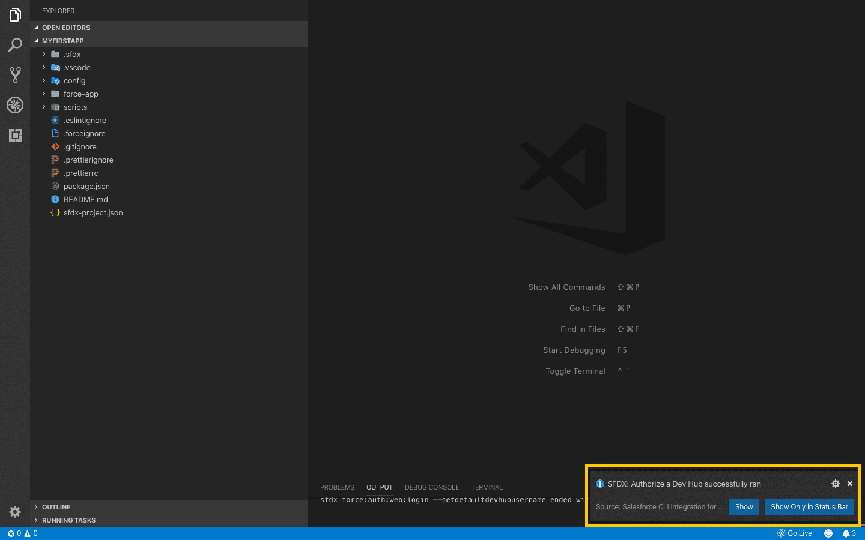Open notification gear settings icon
The height and width of the screenshot is (540, 865).
[x=835, y=484]
